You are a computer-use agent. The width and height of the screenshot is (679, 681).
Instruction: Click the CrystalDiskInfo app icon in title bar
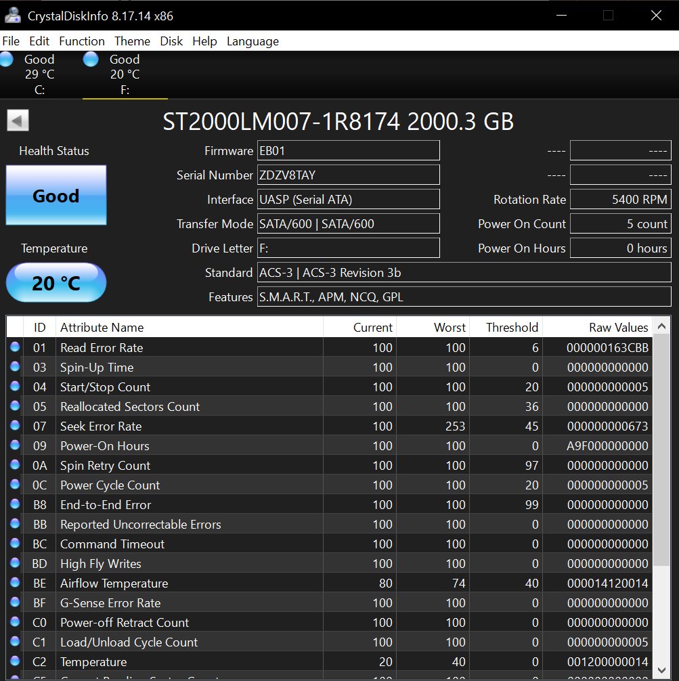click(13, 16)
